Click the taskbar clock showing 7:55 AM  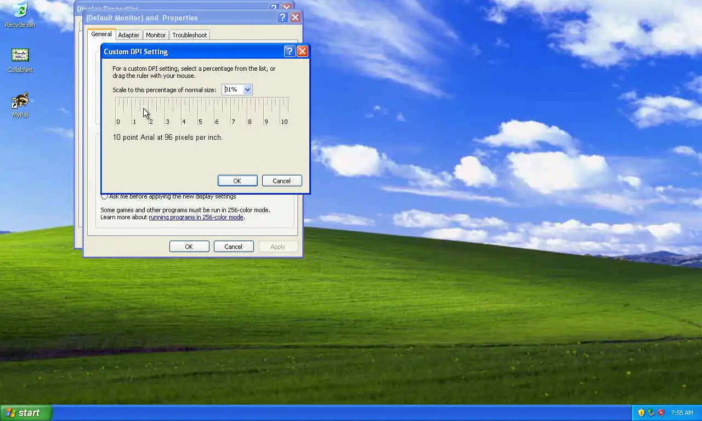[x=682, y=413]
